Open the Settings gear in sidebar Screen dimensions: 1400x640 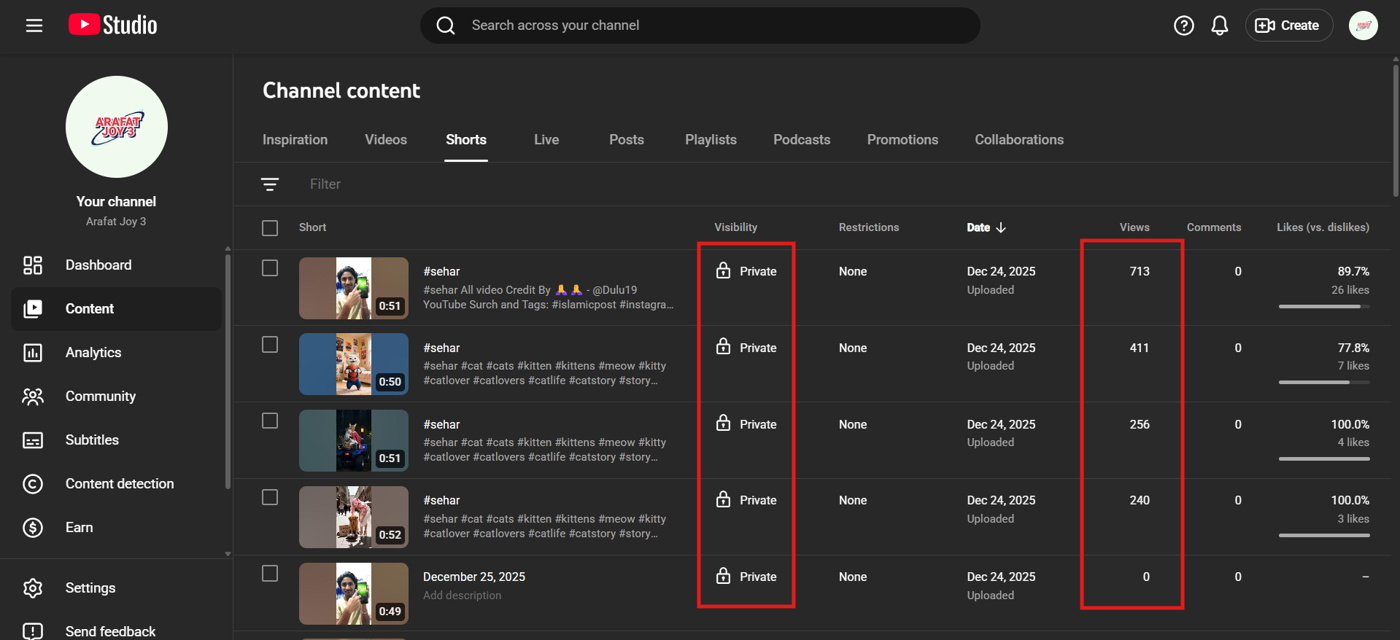(33, 588)
